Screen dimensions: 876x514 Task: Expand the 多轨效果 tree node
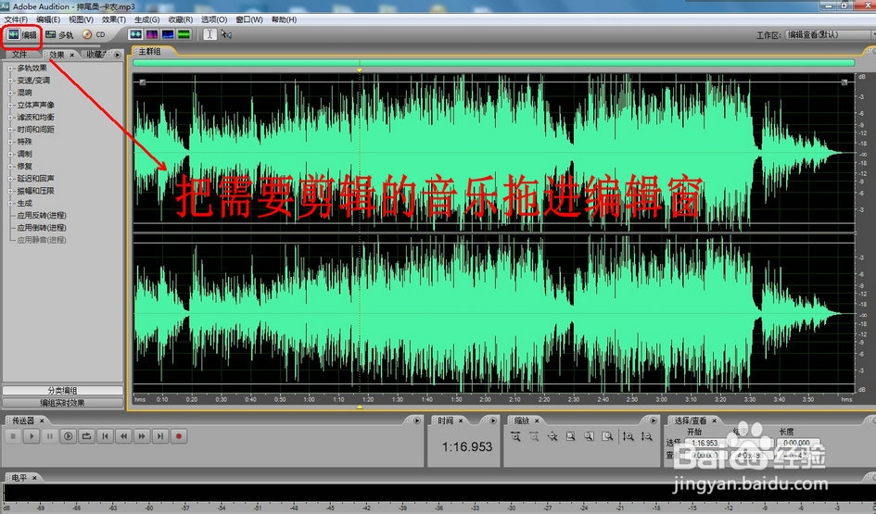(10, 69)
